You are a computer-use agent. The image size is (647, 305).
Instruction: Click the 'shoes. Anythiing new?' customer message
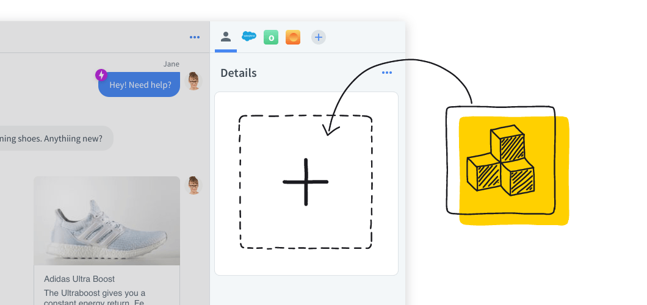(56, 138)
